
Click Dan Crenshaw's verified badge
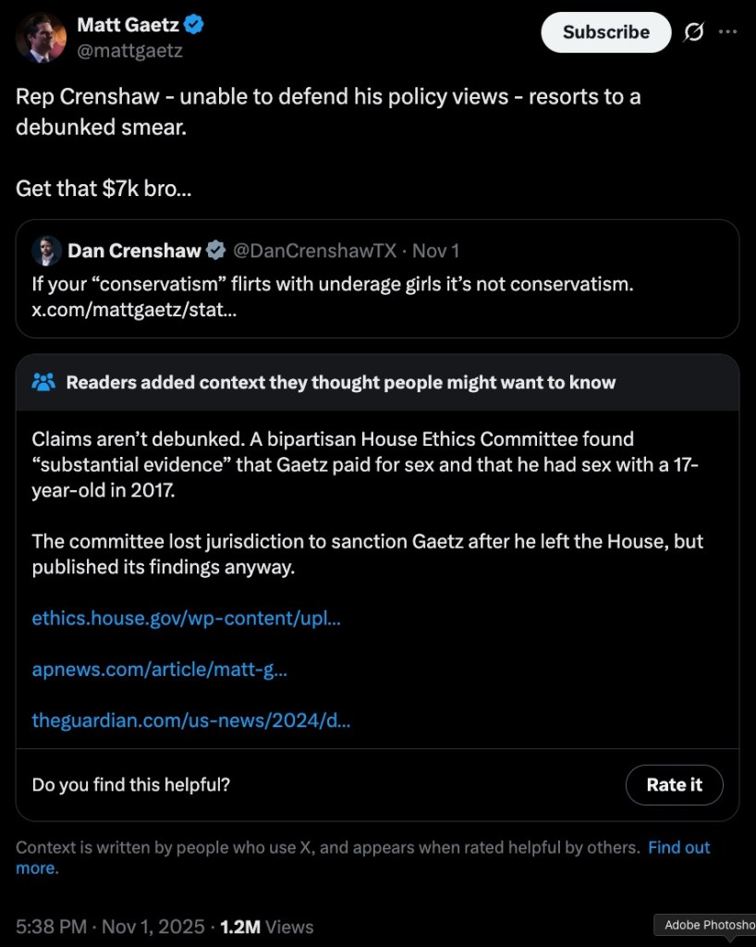216,250
